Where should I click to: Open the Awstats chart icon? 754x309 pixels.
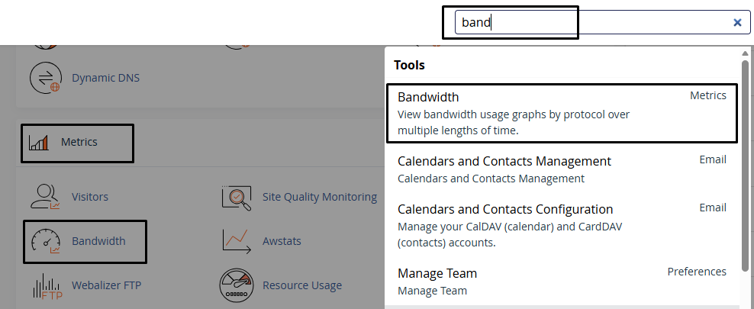click(236, 241)
